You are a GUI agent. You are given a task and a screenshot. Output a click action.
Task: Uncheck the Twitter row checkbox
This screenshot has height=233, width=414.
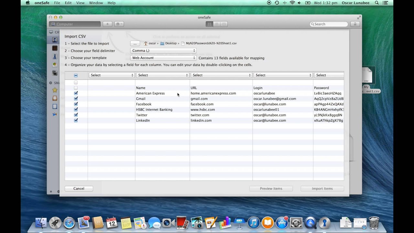pos(76,115)
